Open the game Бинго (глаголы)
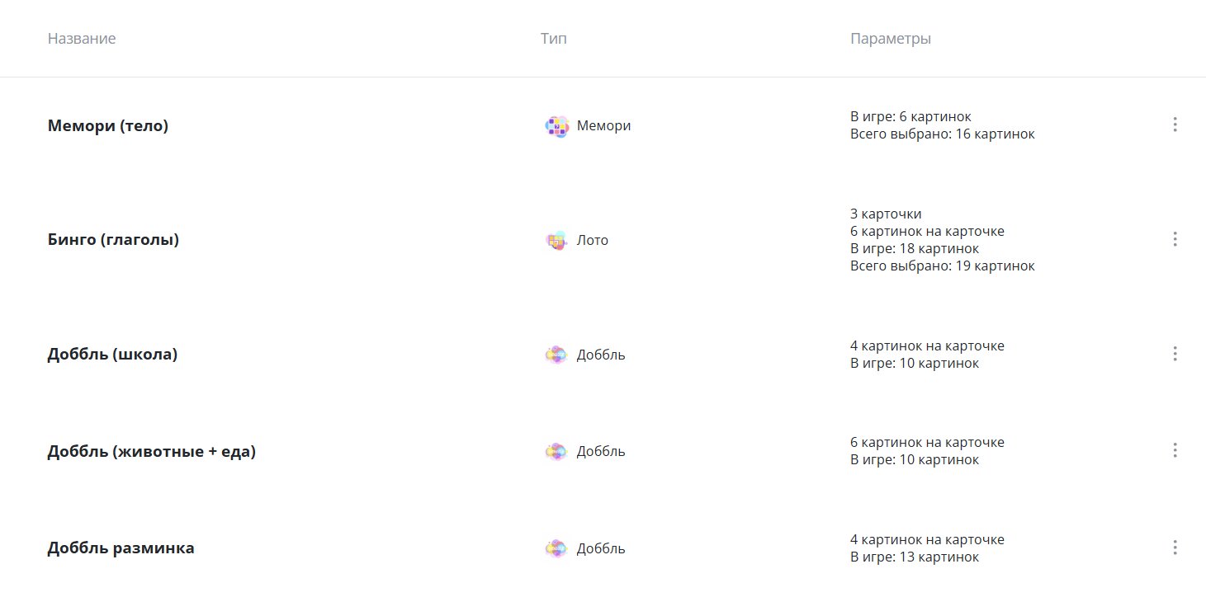This screenshot has width=1206, height=597. pos(114,240)
